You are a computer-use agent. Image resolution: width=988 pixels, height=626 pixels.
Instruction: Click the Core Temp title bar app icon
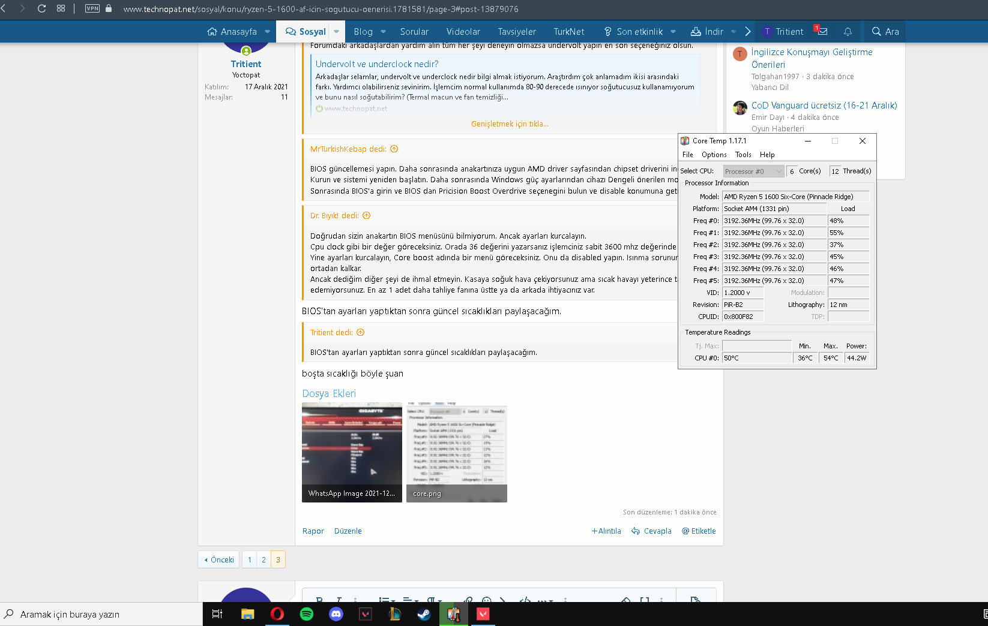tap(685, 141)
